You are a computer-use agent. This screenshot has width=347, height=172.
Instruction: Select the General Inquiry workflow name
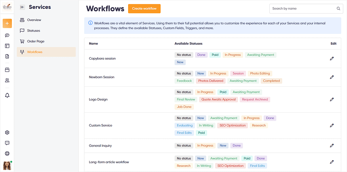click(100, 146)
